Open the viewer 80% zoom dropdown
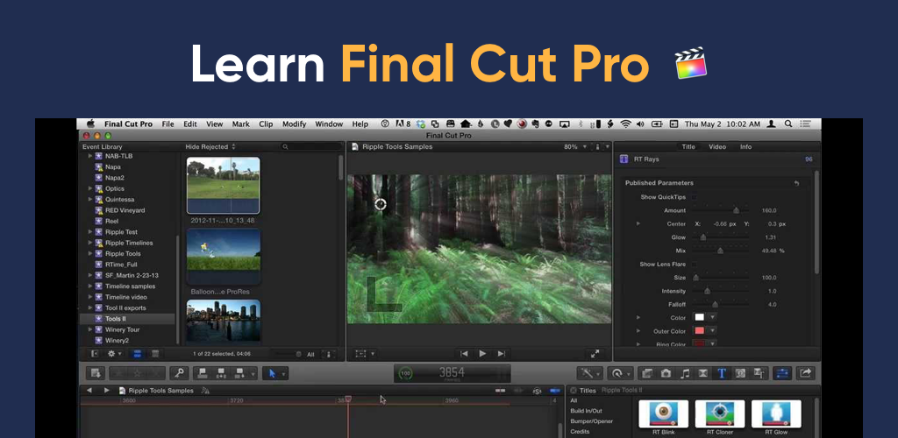Viewport: 898px width, 438px height. point(574,147)
